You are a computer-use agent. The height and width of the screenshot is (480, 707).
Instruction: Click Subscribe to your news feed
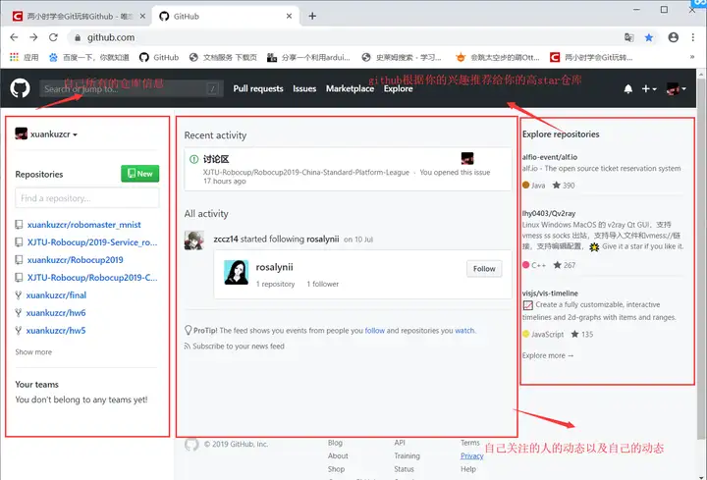click(238, 347)
